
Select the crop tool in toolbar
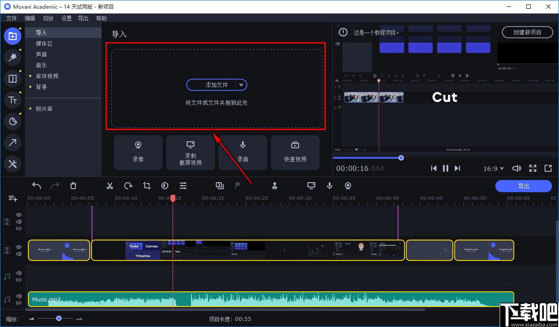147,186
